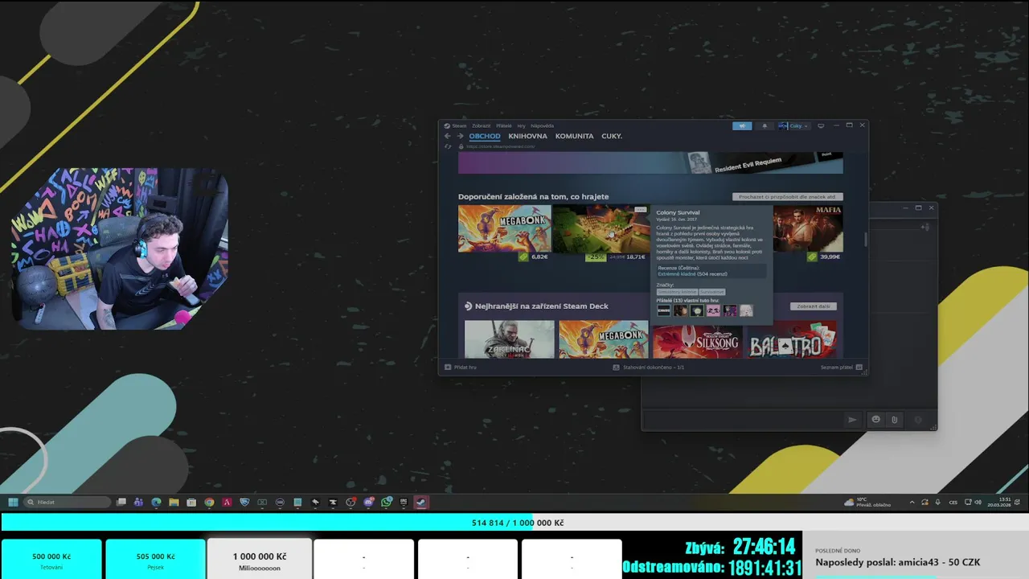Go forward with the Steam forward arrow

pos(460,136)
